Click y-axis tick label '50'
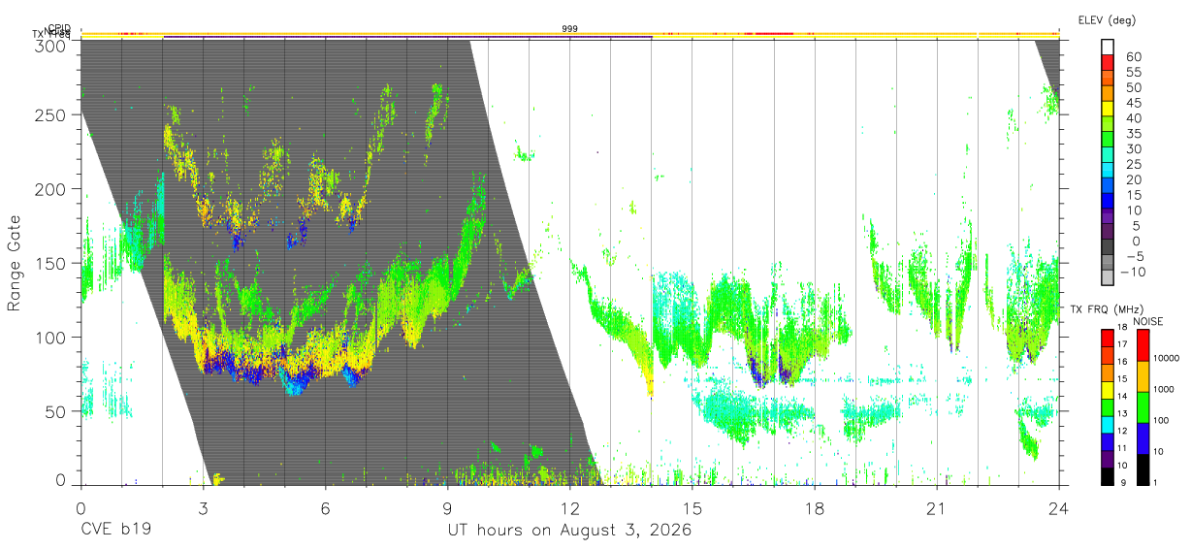 [55, 411]
